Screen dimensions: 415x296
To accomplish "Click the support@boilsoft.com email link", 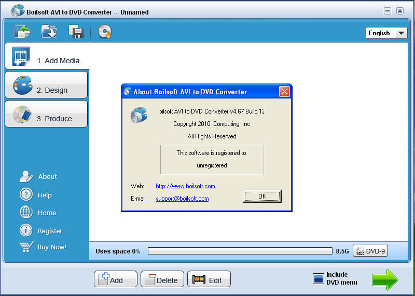I will (182, 199).
